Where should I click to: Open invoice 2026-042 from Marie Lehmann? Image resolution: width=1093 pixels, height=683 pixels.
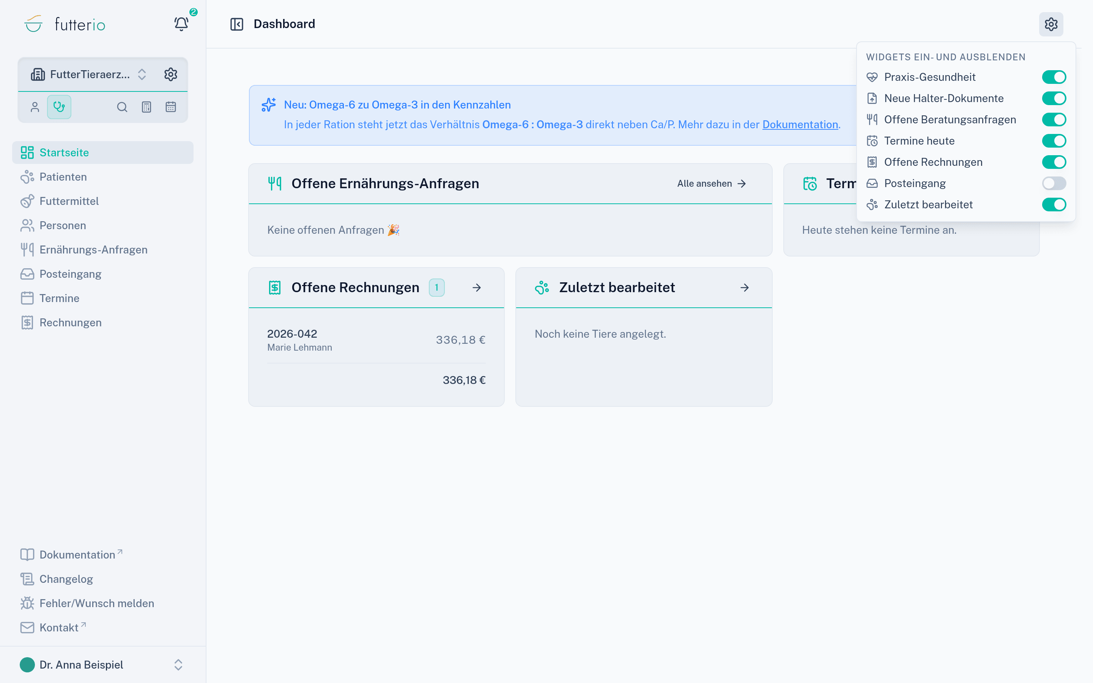coord(376,340)
